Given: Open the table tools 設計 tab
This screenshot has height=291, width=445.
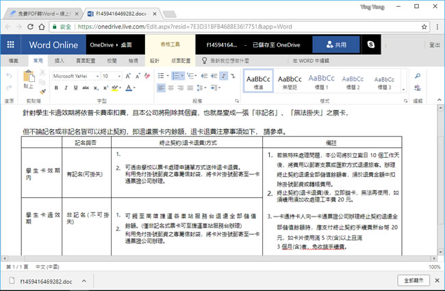Looking at the screenshot, I should (x=155, y=61).
